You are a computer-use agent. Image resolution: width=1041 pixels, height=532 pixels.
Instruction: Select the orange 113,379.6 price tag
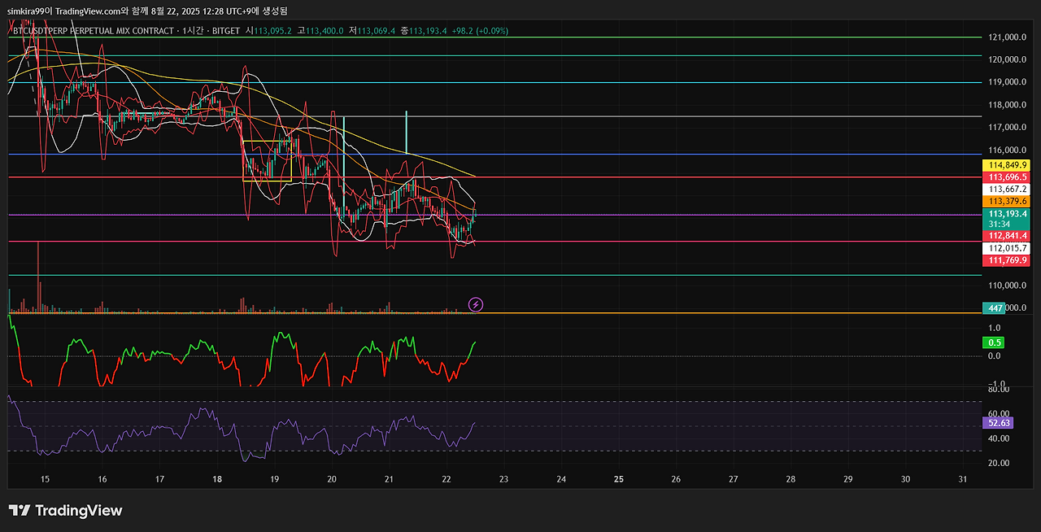[1008, 201]
